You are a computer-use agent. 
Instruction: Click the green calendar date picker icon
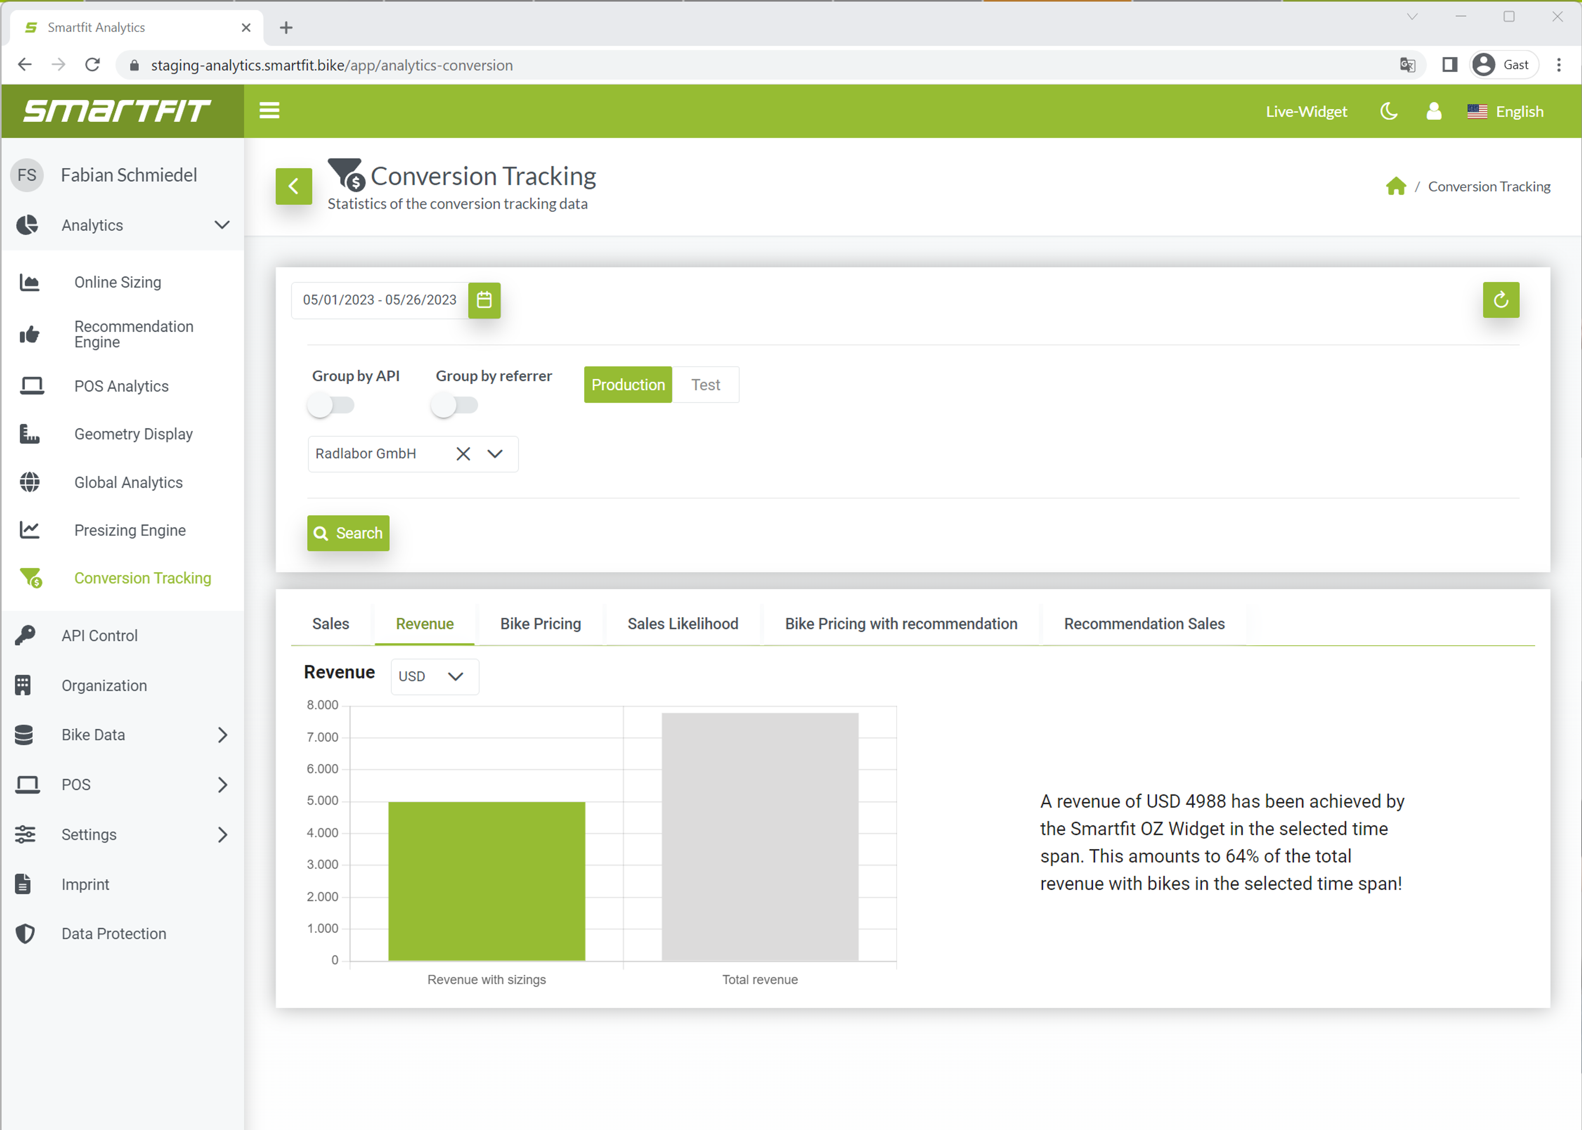click(x=484, y=300)
